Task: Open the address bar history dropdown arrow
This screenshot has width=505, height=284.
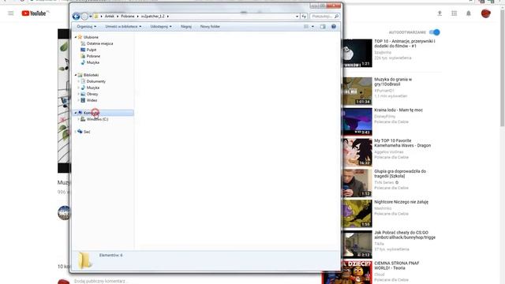Action: coord(297,16)
